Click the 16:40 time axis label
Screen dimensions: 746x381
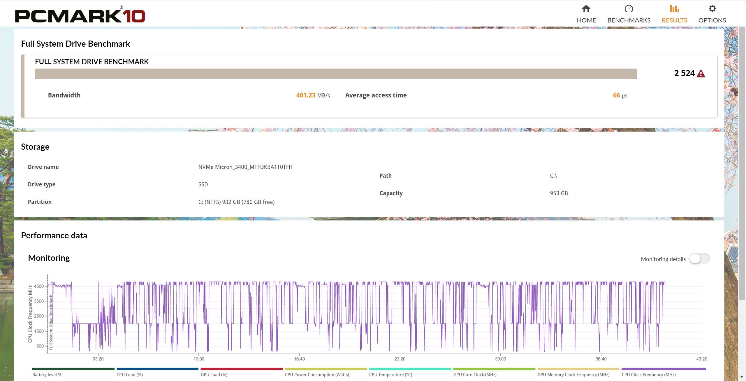299,359
